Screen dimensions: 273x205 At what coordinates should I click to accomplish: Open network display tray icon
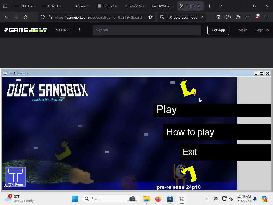tap(224, 199)
